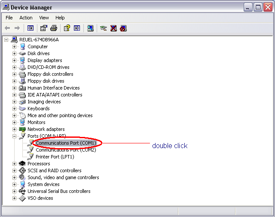Open the File menu
This screenshot has height=217, width=275.
(9, 18)
